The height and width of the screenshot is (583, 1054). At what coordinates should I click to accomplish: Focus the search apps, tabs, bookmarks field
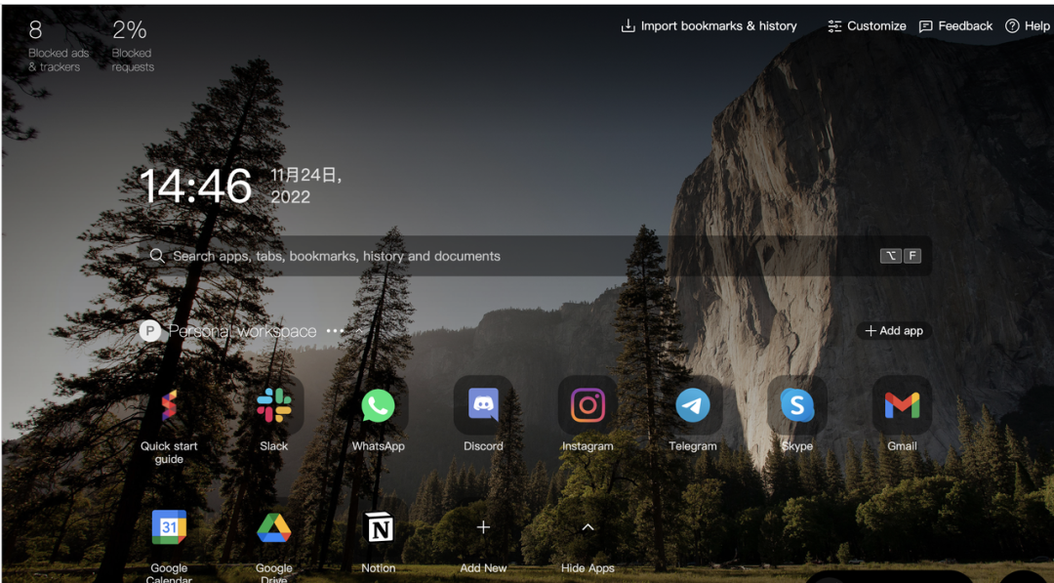point(535,256)
